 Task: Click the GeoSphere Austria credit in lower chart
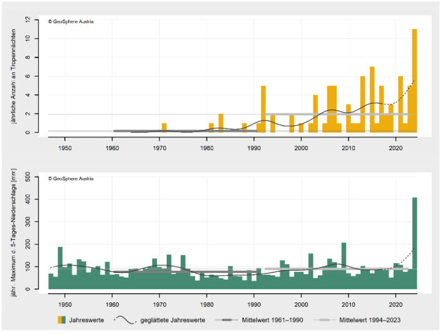[71, 179]
